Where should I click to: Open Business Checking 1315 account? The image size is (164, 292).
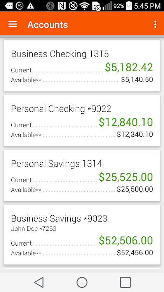[82, 66]
